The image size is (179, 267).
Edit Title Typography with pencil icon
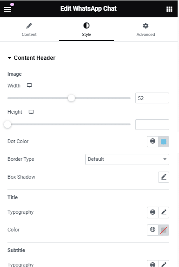(x=164, y=212)
